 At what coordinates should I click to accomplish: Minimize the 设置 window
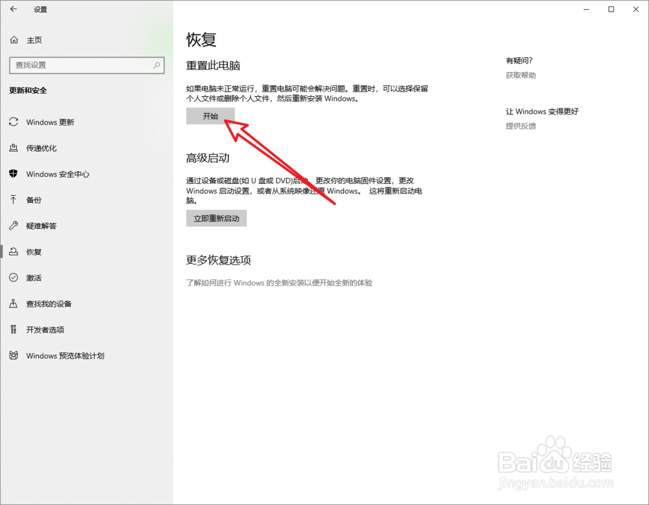[586, 9]
